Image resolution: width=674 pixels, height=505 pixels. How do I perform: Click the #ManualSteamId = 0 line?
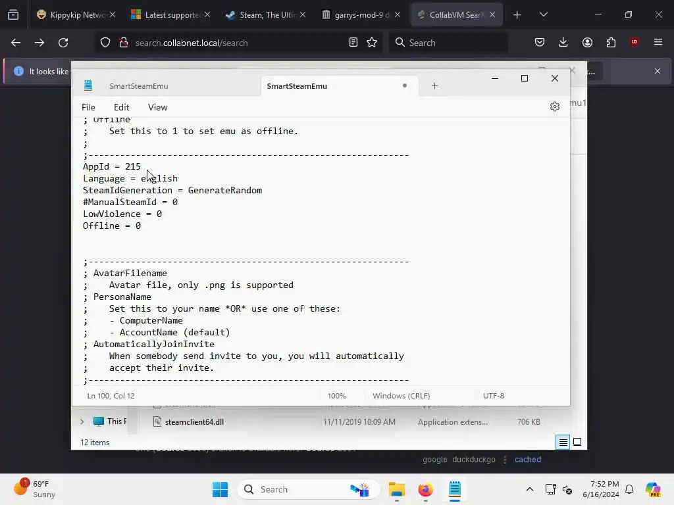click(130, 203)
